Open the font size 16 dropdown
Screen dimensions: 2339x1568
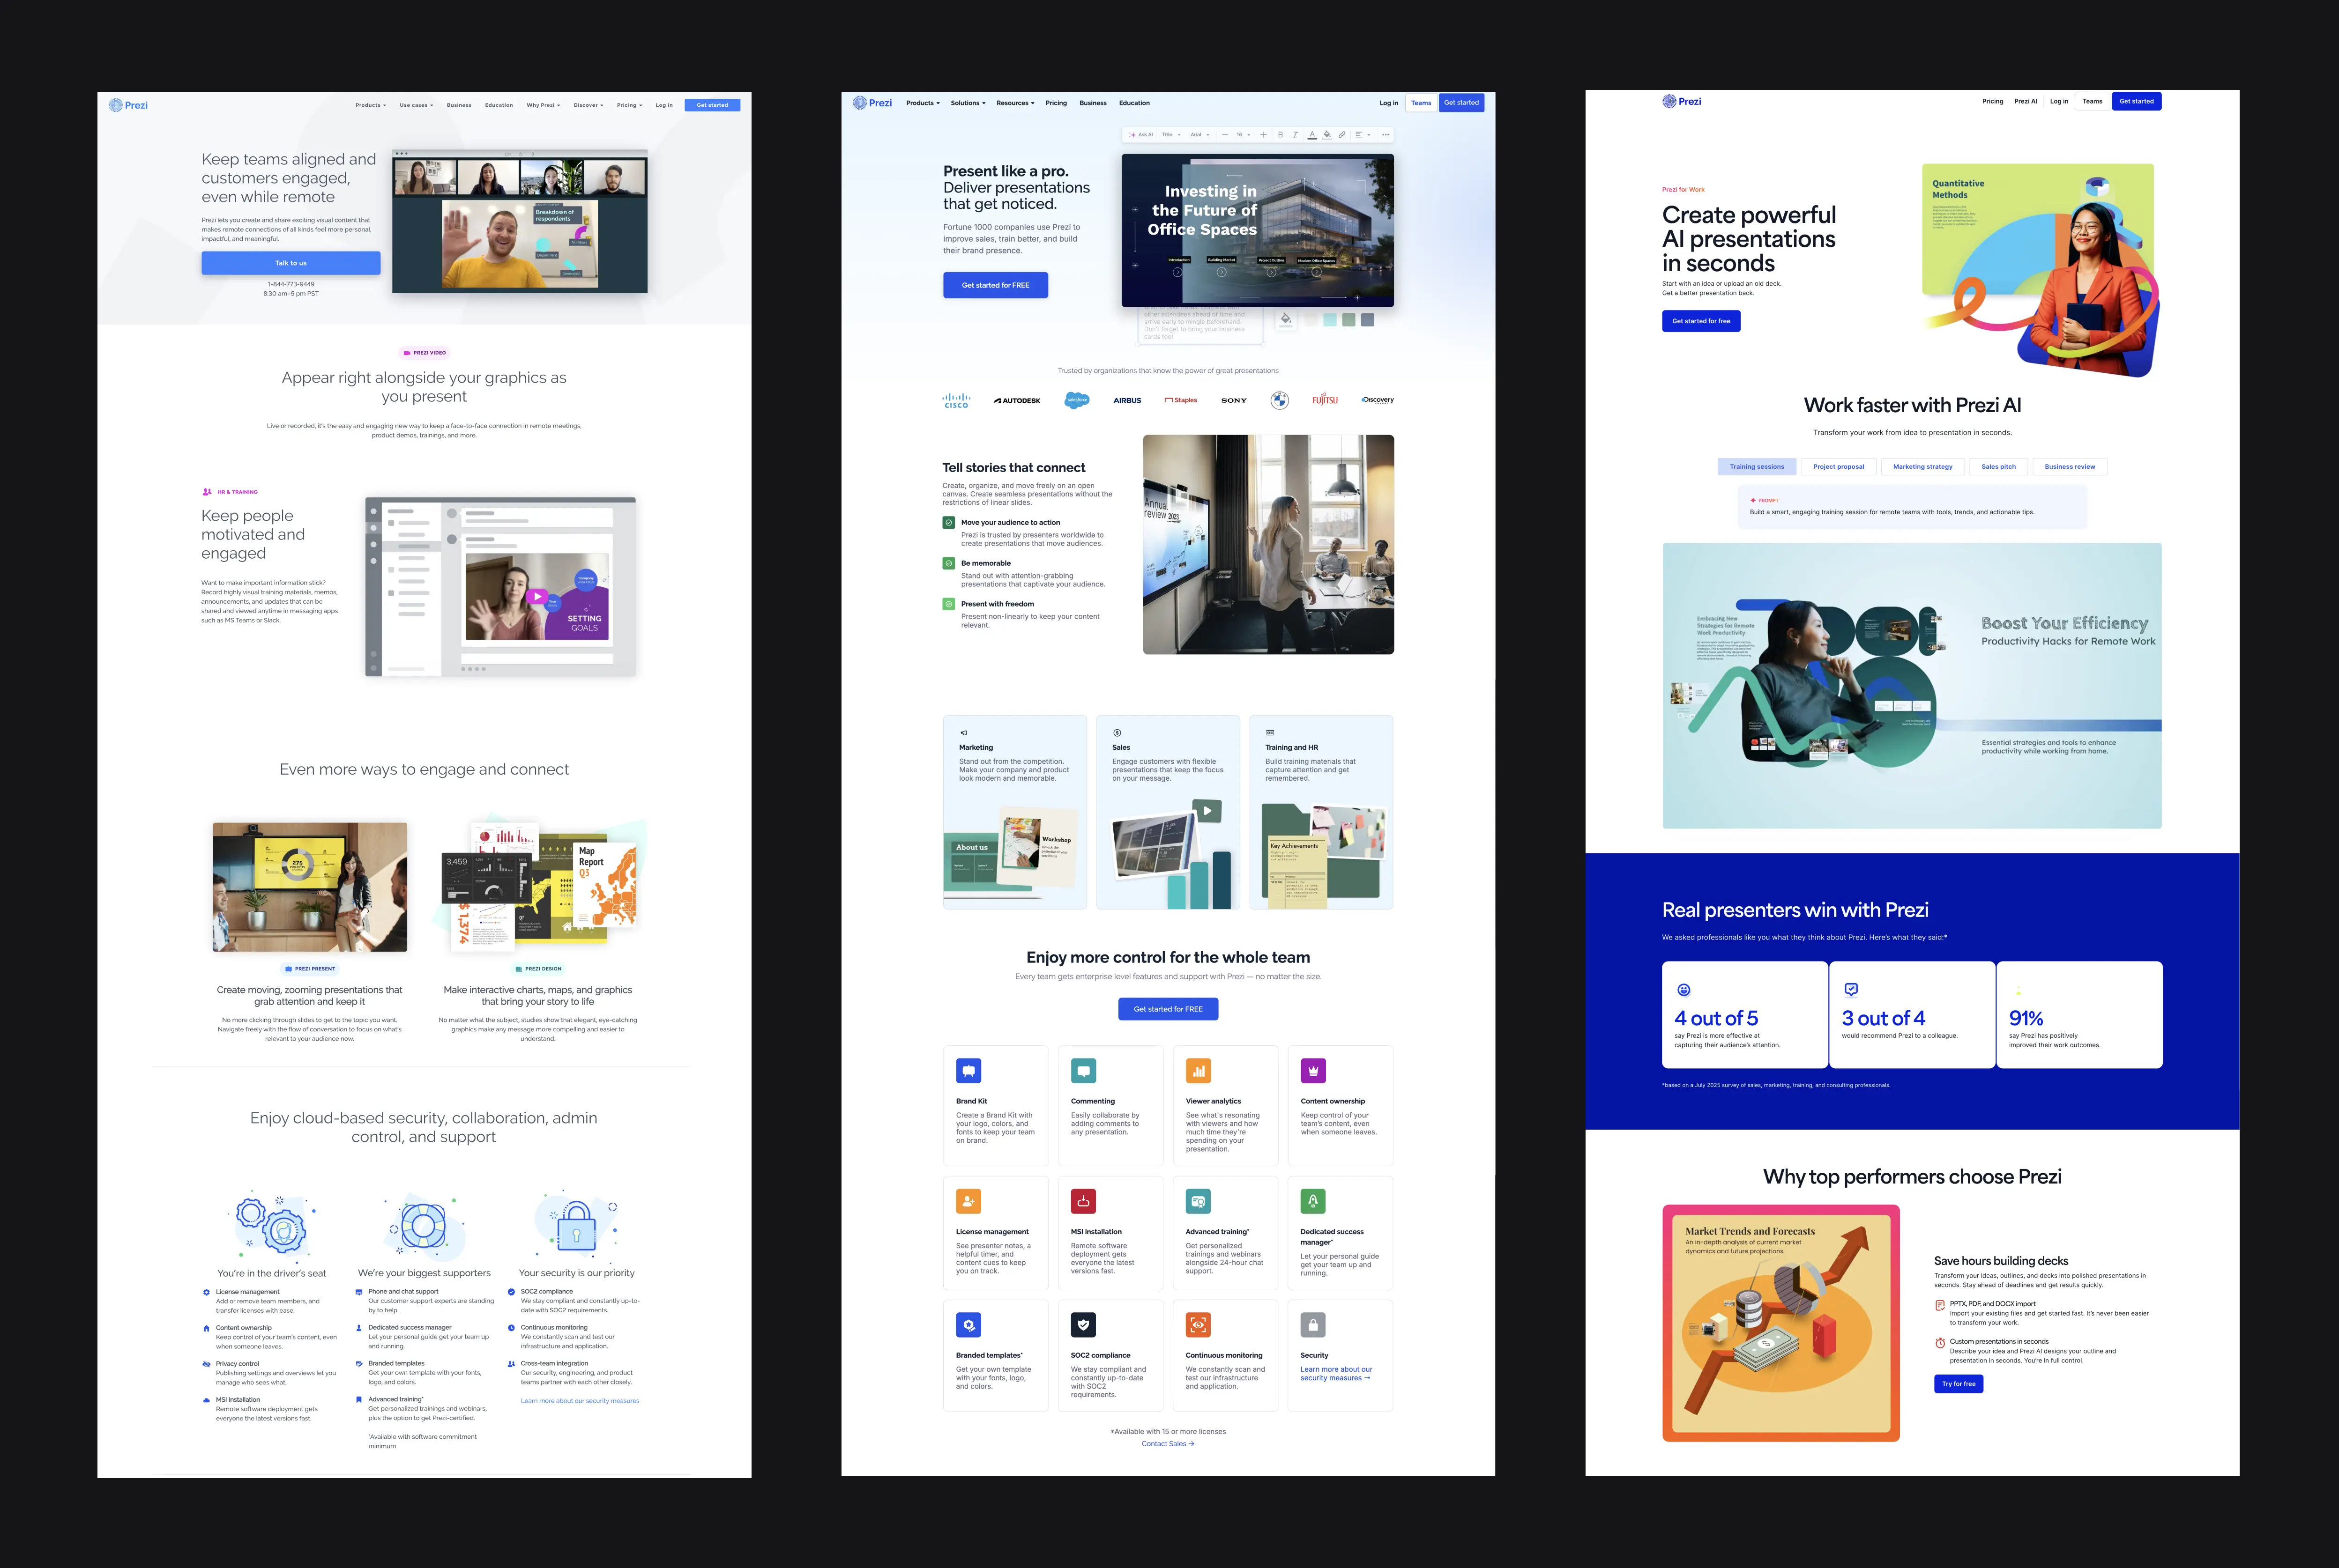(x=1244, y=135)
